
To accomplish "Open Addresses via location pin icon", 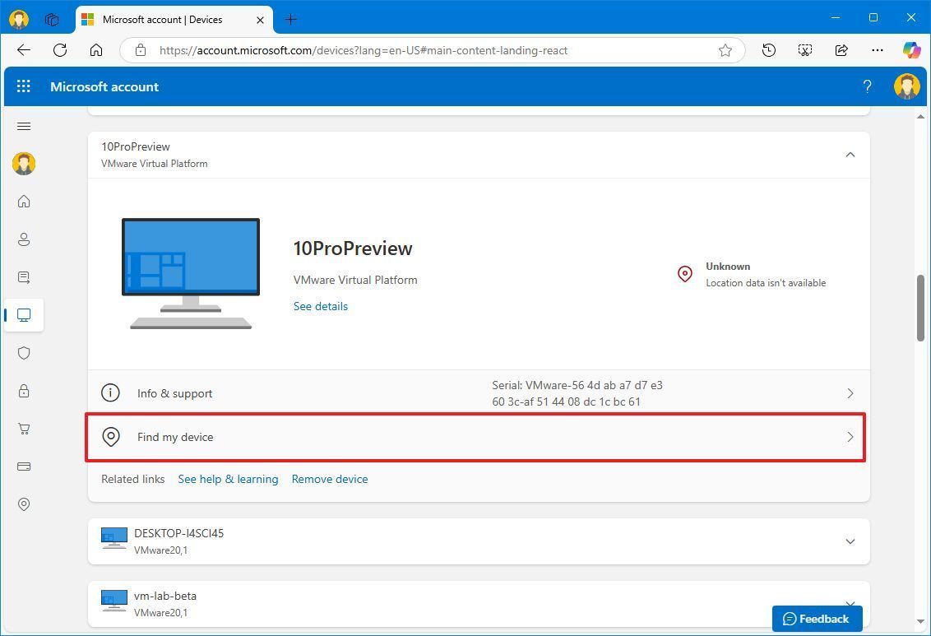I will 24,504.
